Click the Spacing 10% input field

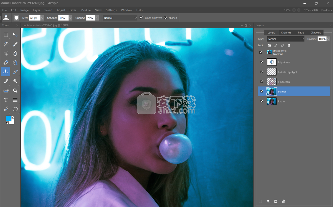pos(63,18)
